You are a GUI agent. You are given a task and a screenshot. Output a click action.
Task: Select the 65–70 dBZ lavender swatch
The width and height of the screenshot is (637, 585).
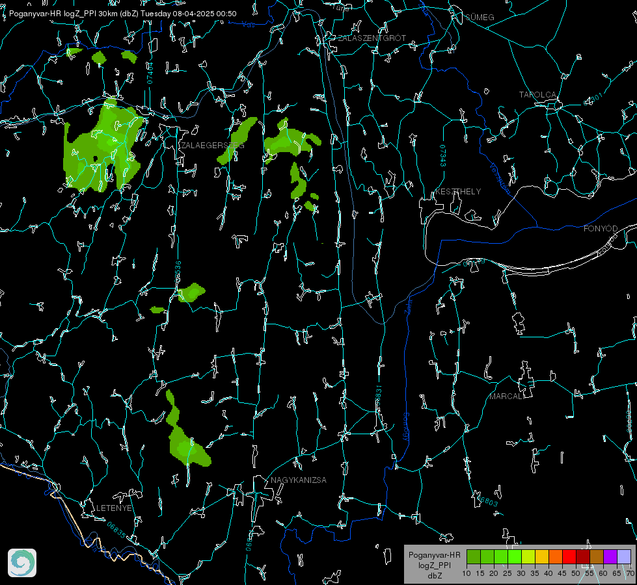click(624, 556)
